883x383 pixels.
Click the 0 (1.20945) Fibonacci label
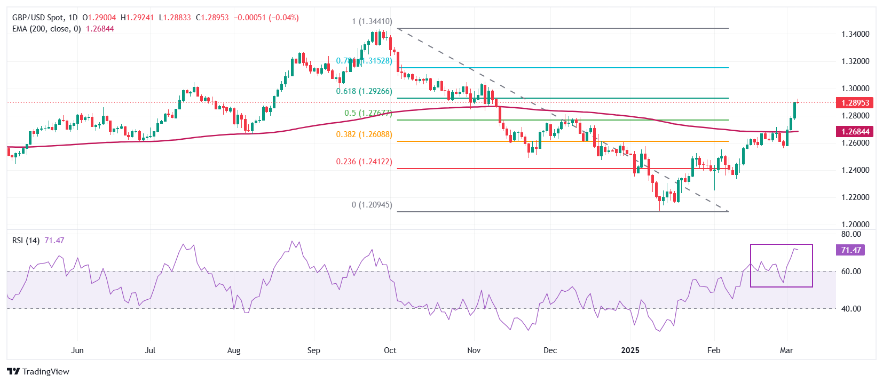click(x=372, y=205)
